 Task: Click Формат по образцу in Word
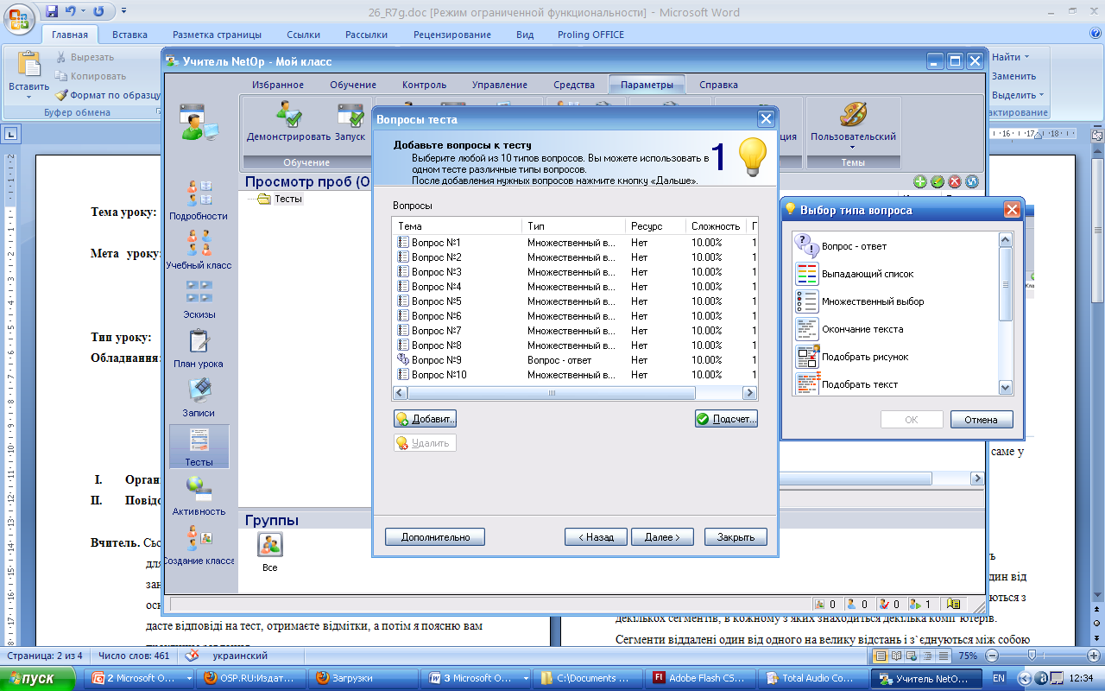tap(108, 95)
